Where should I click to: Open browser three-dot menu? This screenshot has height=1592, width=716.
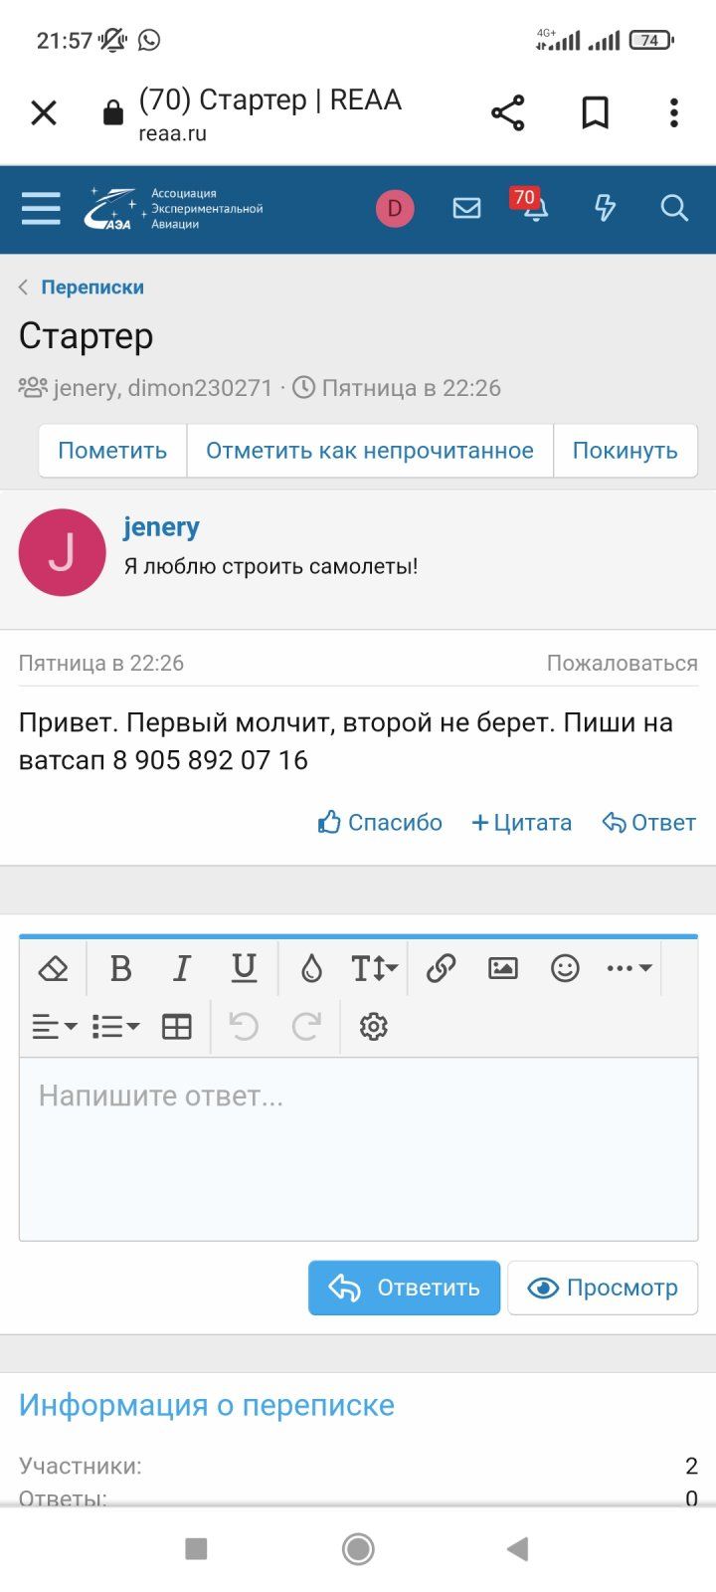pos(674,113)
